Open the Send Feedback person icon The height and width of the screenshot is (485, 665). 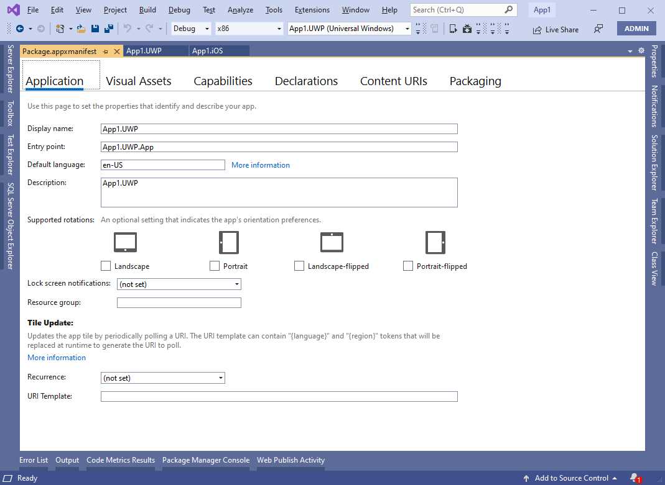point(597,29)
